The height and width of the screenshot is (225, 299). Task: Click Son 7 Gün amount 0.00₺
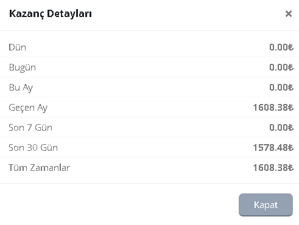(281, 128)
